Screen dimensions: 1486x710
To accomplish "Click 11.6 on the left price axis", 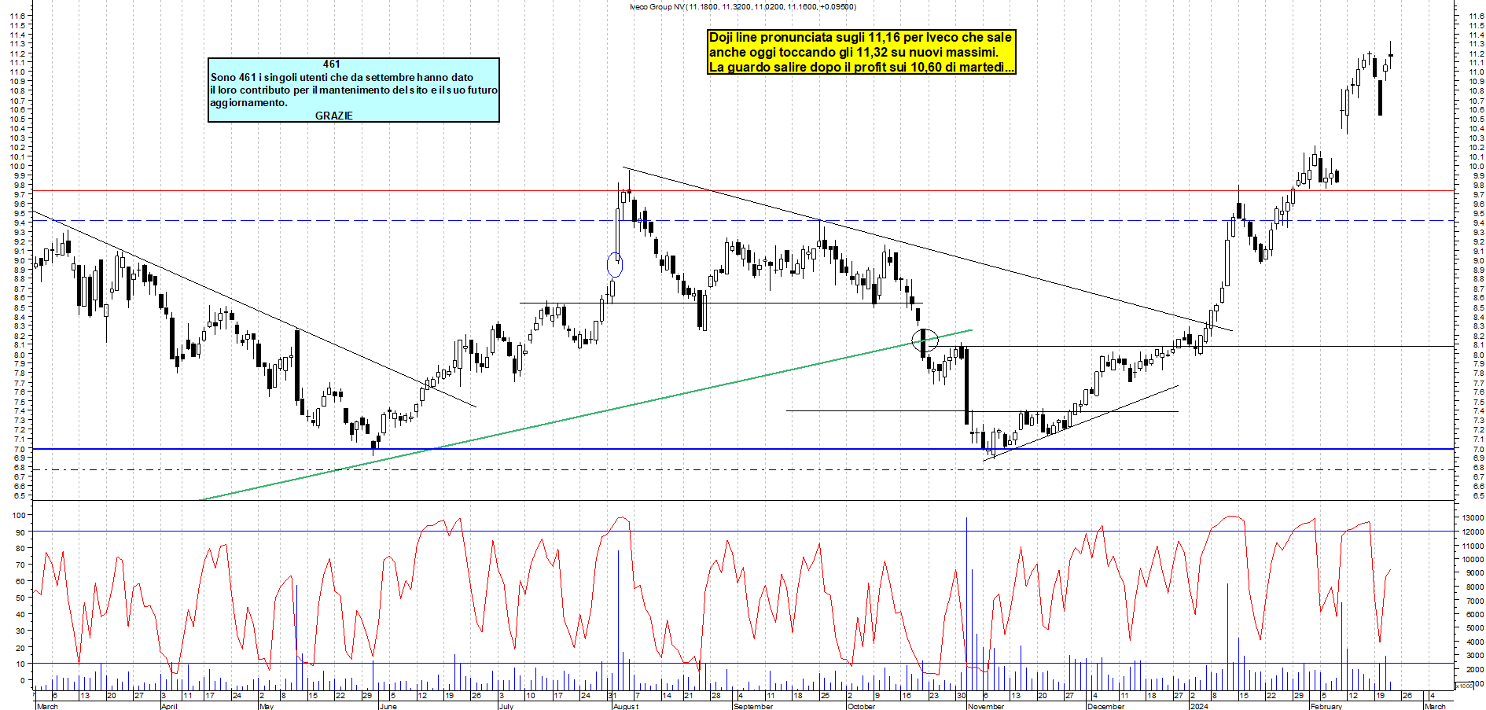I will (x=17, y=17).
